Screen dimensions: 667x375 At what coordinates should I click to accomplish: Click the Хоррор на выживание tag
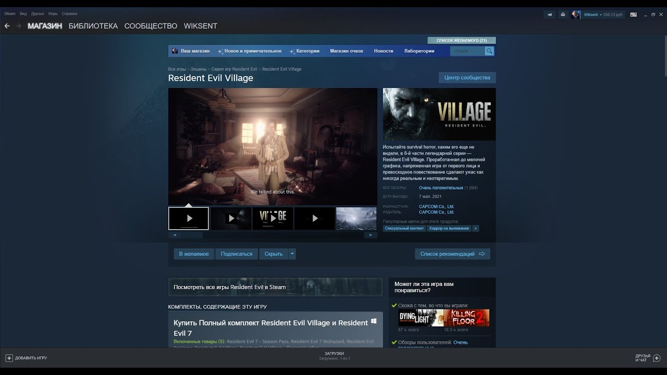click(x=449, y=228)
